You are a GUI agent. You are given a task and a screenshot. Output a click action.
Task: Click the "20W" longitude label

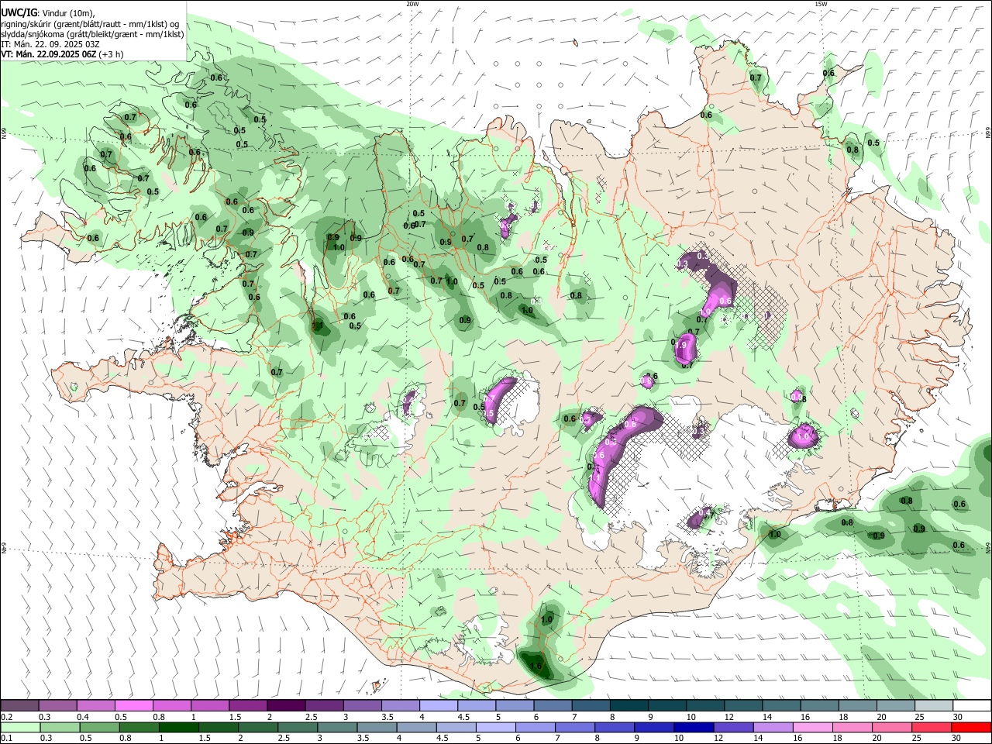[412, 4]
